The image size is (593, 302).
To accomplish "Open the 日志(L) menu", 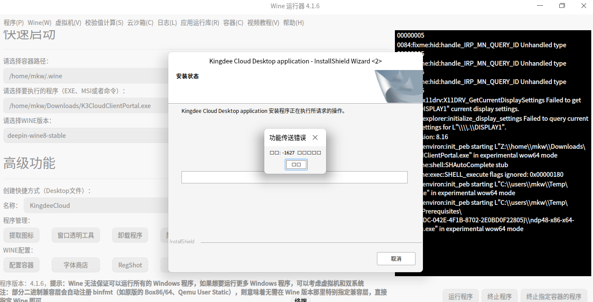I will [167, 23].
